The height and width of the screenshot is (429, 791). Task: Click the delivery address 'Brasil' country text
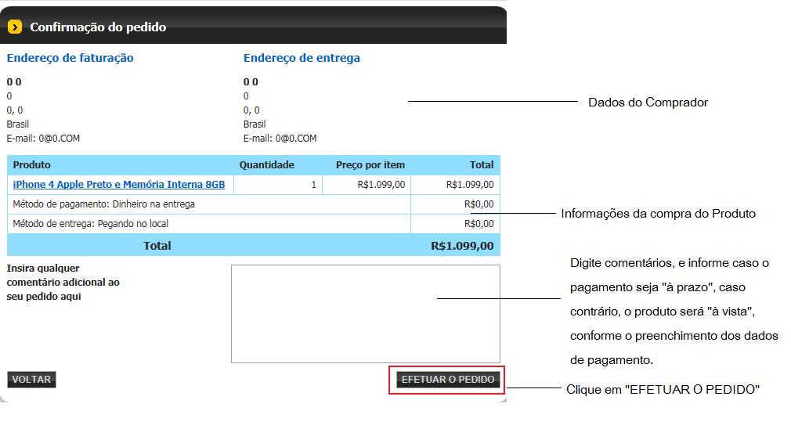click(x=255, y=124)
